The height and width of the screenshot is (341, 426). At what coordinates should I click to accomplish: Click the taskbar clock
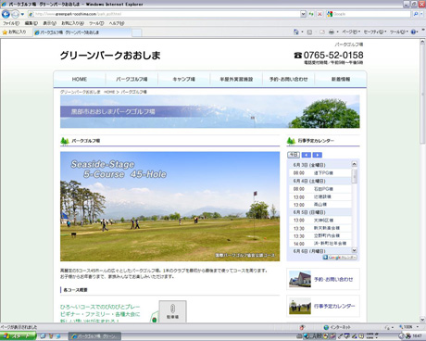coord(417,336)
